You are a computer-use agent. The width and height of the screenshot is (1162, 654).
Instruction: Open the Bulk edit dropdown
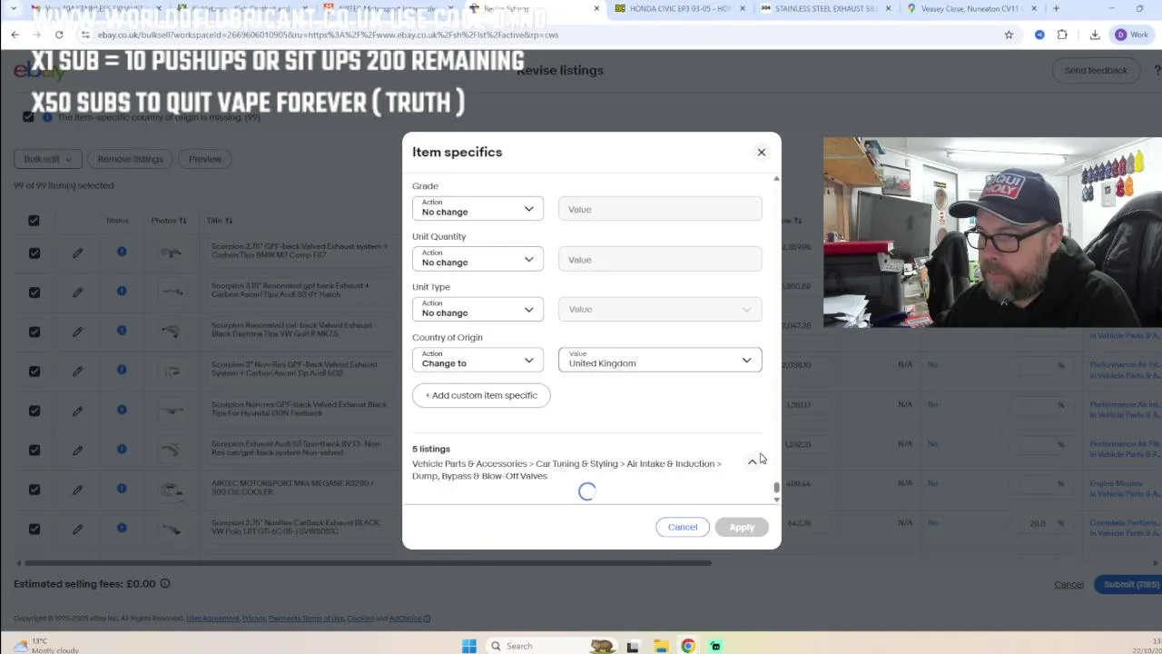pyautogui.click(x=47, y=159)
